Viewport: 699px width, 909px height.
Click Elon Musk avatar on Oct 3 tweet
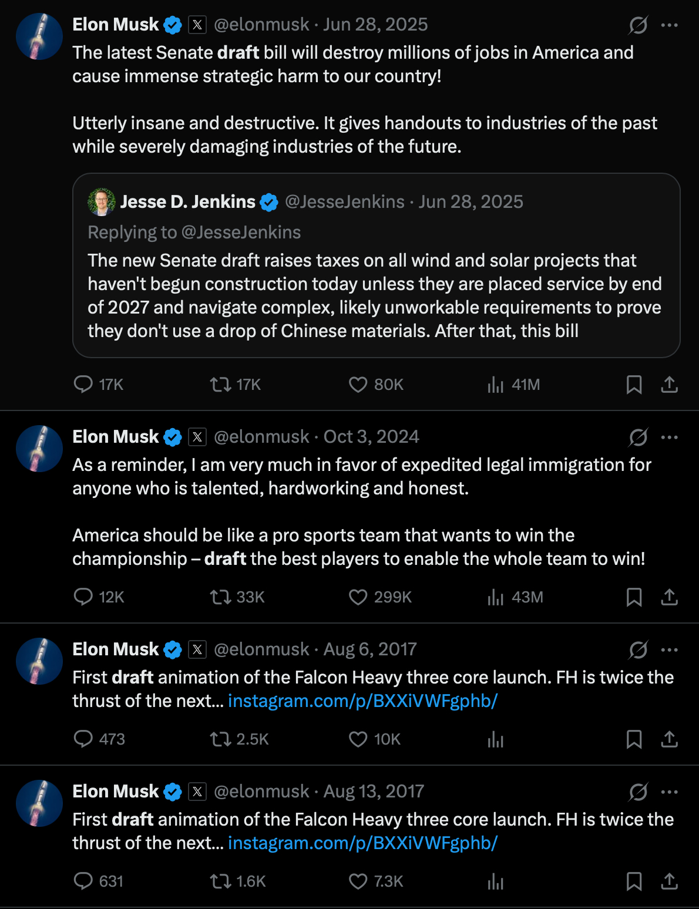tap(39, 449)
